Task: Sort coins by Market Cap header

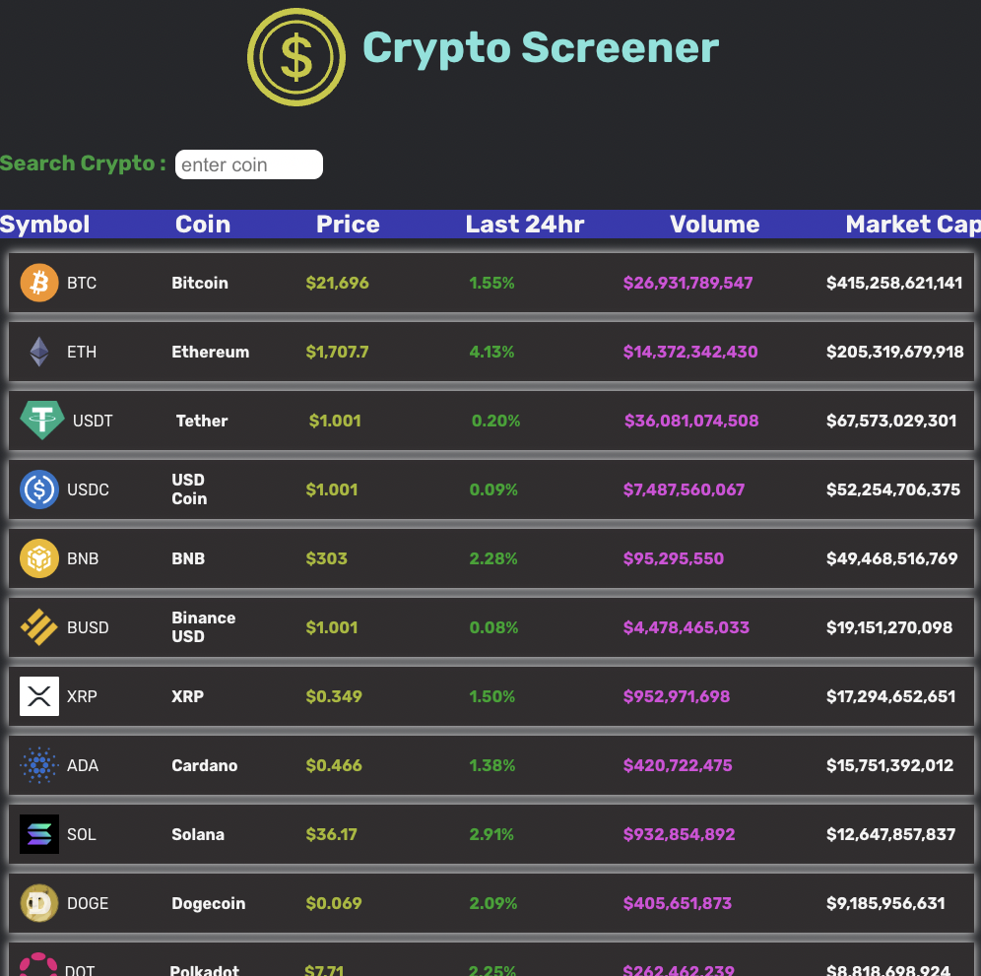Action: point(913,225)
